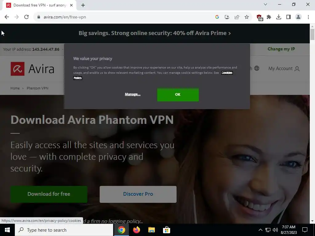Launch Firefox from the taskbar

click(x=136, y=230)
